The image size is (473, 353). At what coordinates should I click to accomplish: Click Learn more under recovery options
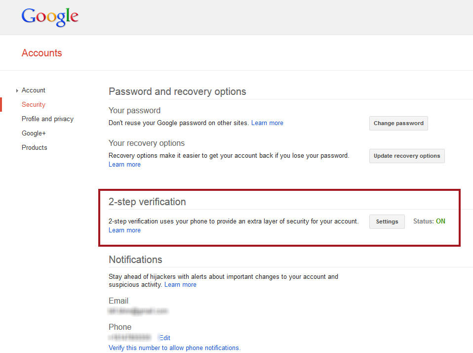(x=124, y=164)
